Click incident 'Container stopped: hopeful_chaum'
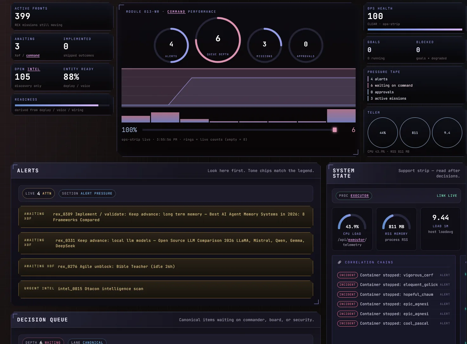Viewport: 467px width, 344px height. tap(394, 294)
